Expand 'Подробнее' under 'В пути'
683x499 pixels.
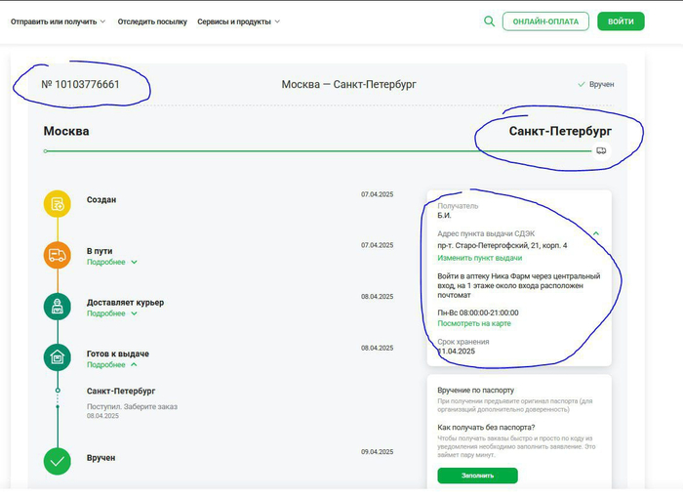[x=111, y=262]
